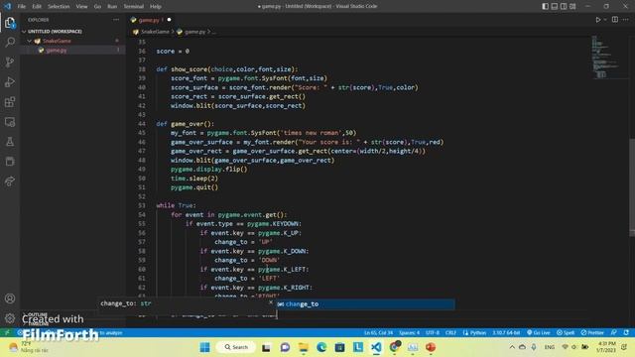635x357 pixels.
Task: Toggle Secondary Side Bar layout icon
Action: 564,6
